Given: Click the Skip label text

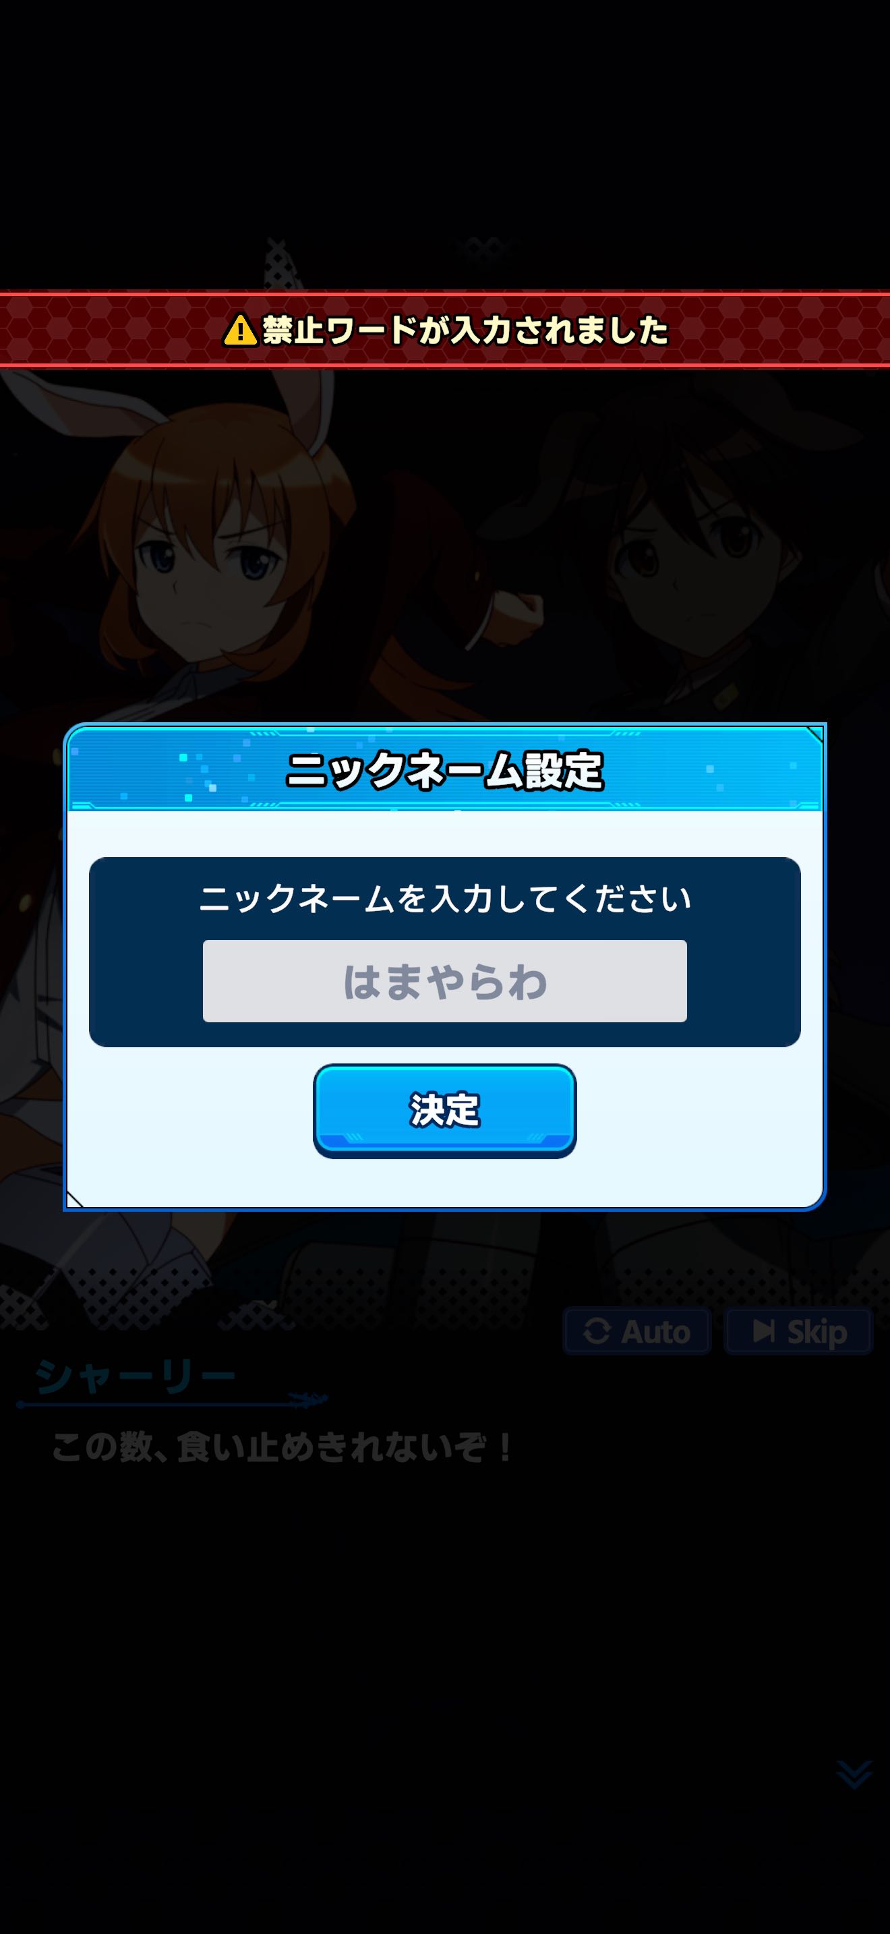Looking at the screenshot, I should click(x=817, y=1332).
